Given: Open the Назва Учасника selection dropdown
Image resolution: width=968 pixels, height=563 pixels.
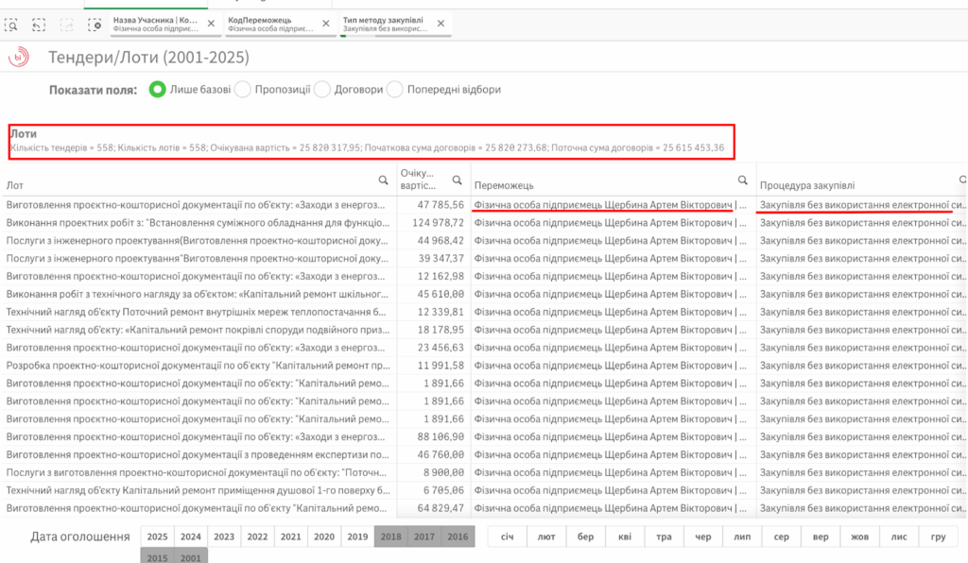Looking at the screenshot, I should point(157,24).
